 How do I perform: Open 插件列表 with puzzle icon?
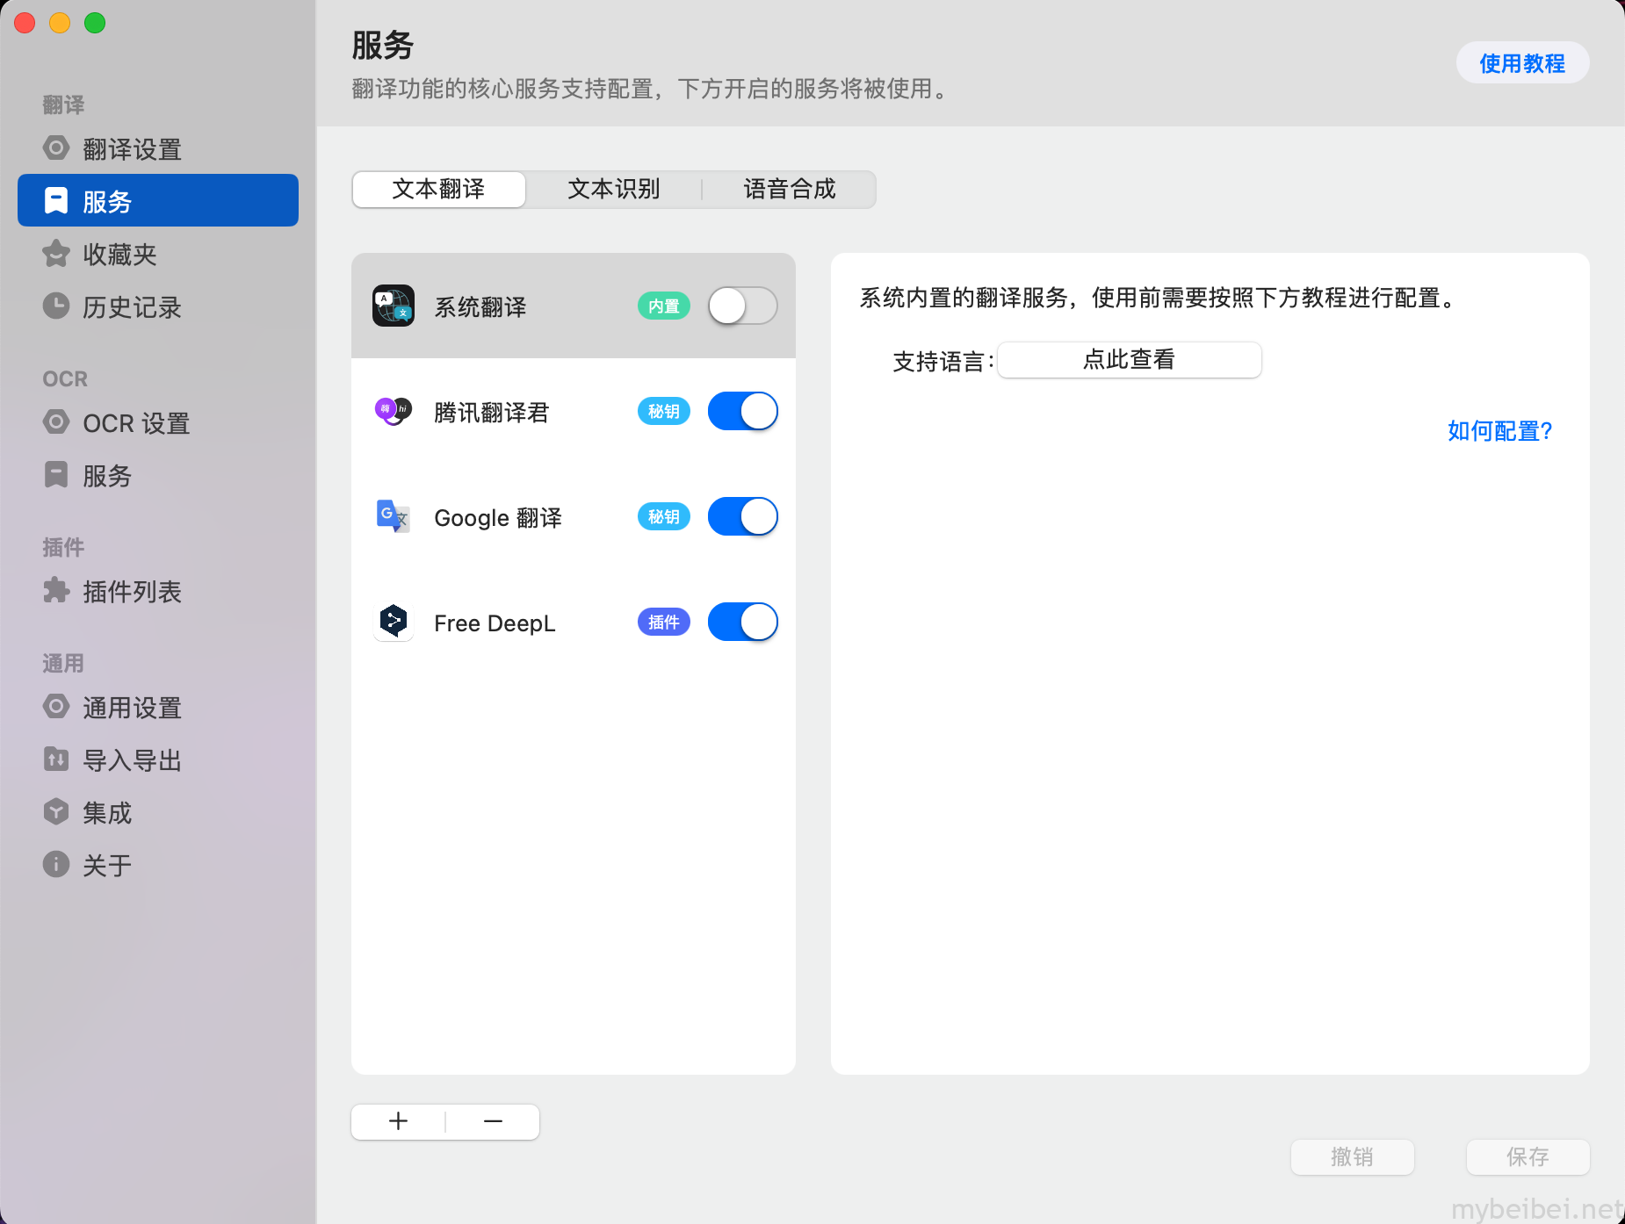[x=56, y=590]
